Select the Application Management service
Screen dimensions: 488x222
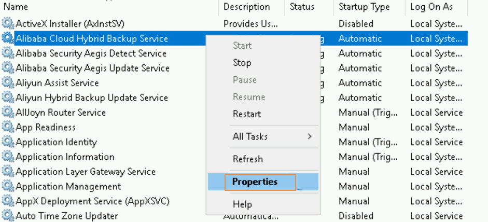tap(68, 187)
